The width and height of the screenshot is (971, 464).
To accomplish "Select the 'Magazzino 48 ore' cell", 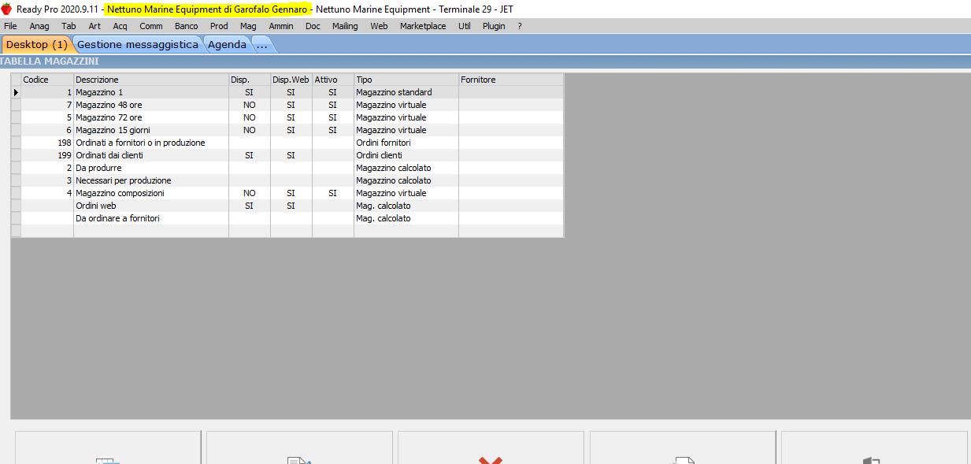I will [x=151, y=105].
